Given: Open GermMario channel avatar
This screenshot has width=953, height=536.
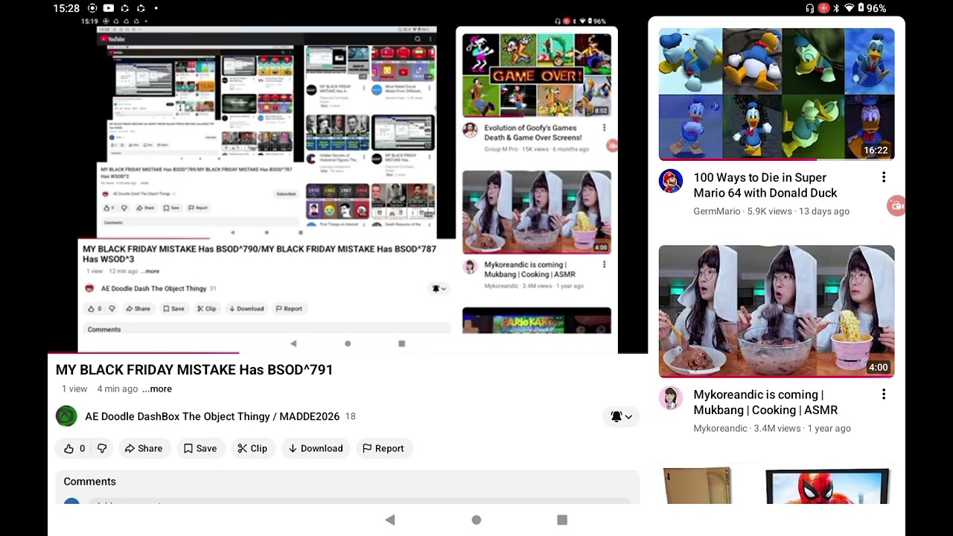Looking at the screenshot, I should coord(671,181).
